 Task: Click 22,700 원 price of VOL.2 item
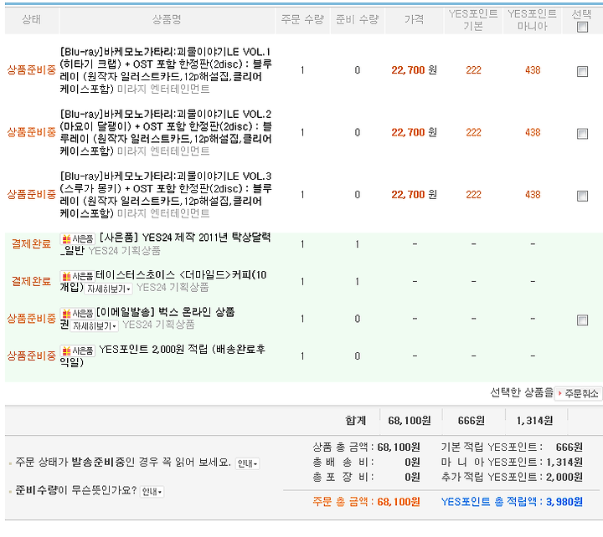tap(415, 132)
